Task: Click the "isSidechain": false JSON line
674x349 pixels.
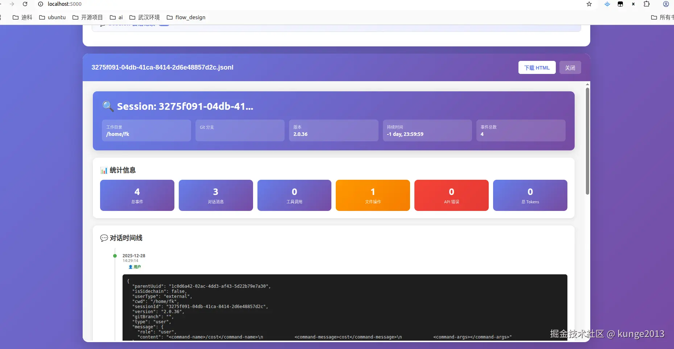Action: [x=160, y=291]
